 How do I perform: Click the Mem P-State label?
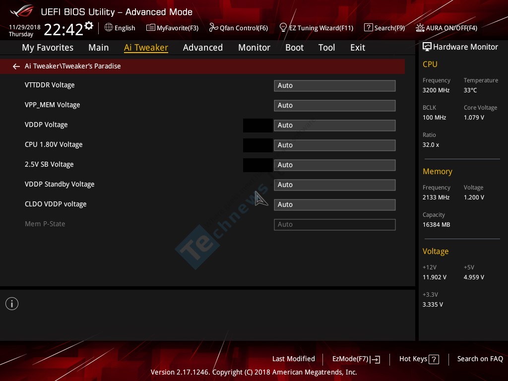tap(45, 224)
